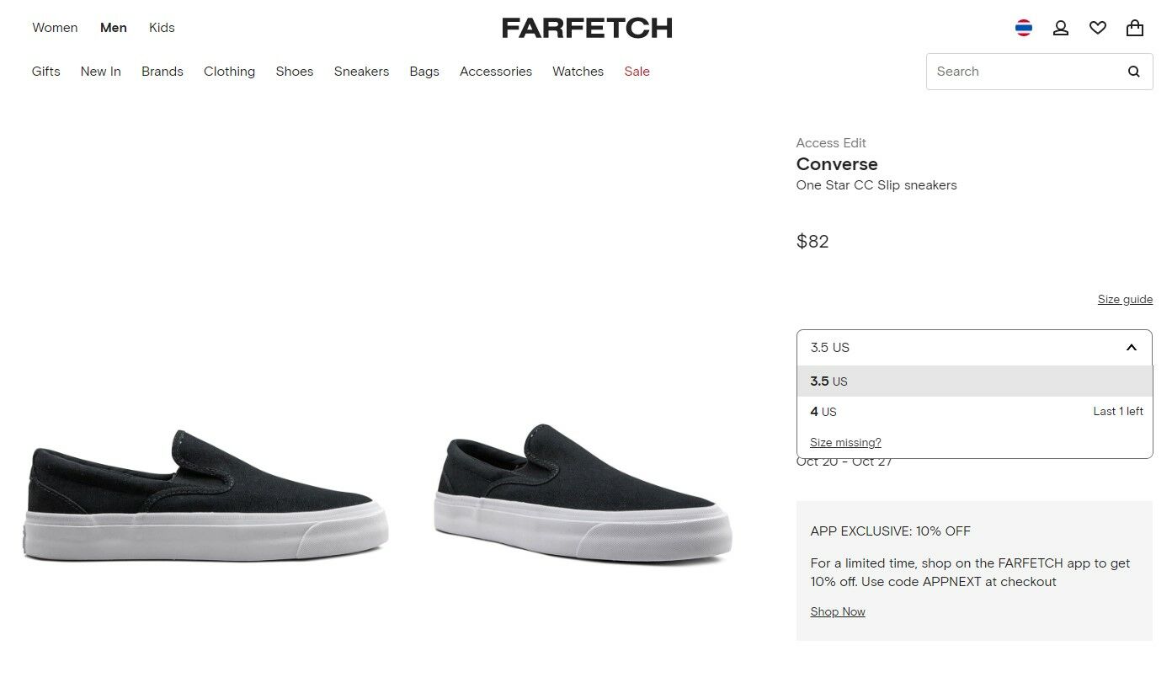This screenshot has width=1172, height=688.
Task: Open the Kids category
Action: (162, 27)
